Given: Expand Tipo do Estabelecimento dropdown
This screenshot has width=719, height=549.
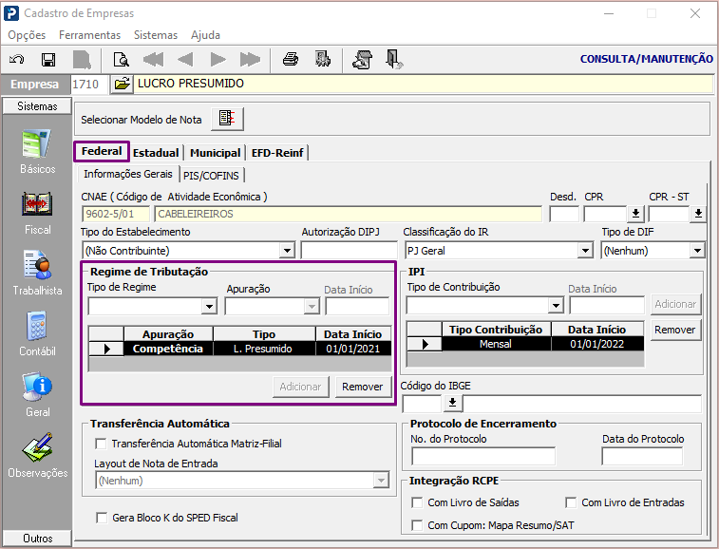Looking at the screenshot, I should [x=287, y=251].
